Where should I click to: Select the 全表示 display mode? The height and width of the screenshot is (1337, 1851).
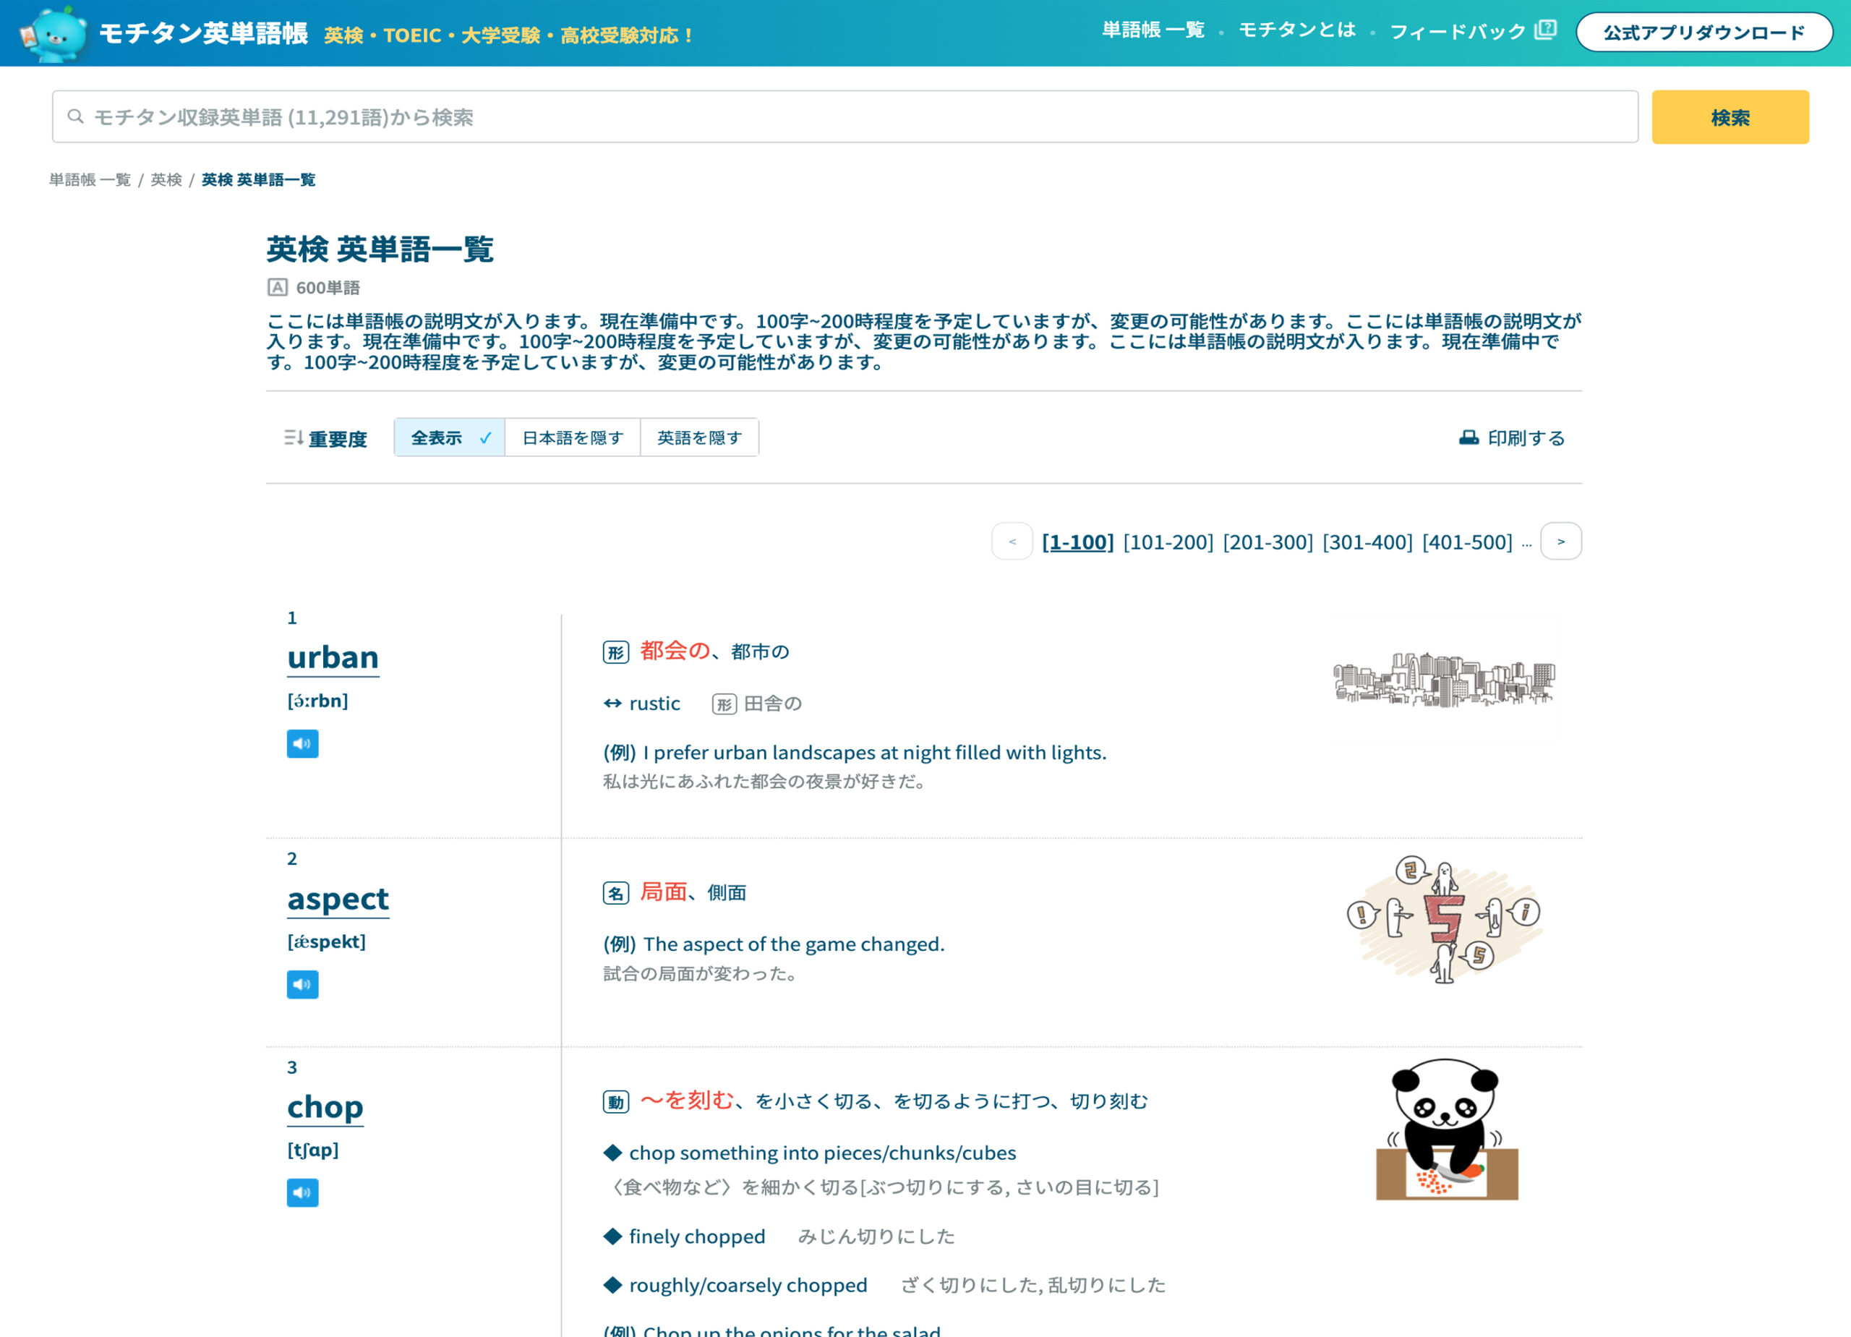[449, 438]
